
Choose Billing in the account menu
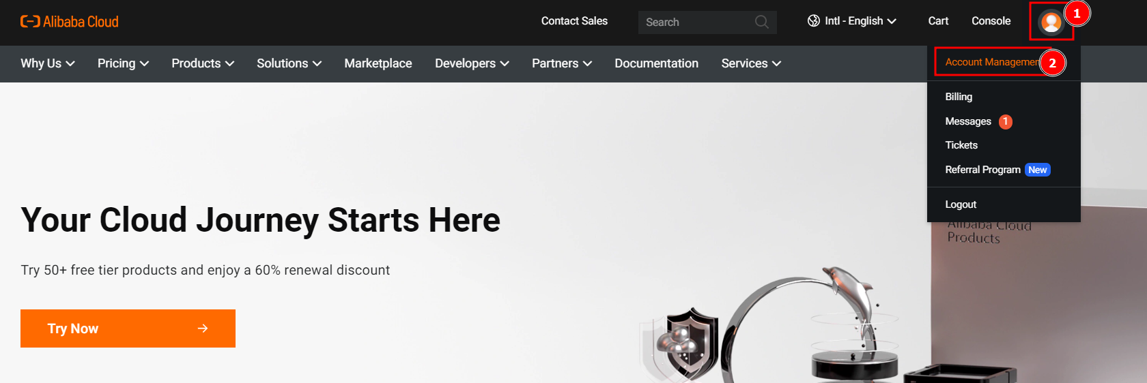pos(959,97)
